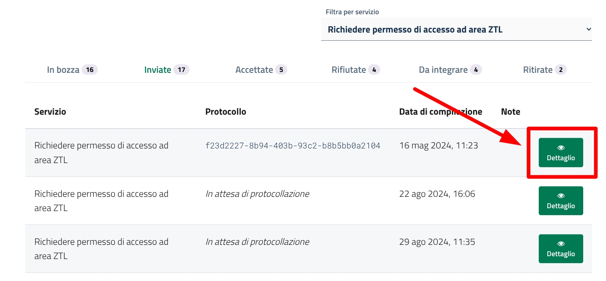Screen dimensions: 606x281
Task: View the Ritirate tab
Action: 538,70
